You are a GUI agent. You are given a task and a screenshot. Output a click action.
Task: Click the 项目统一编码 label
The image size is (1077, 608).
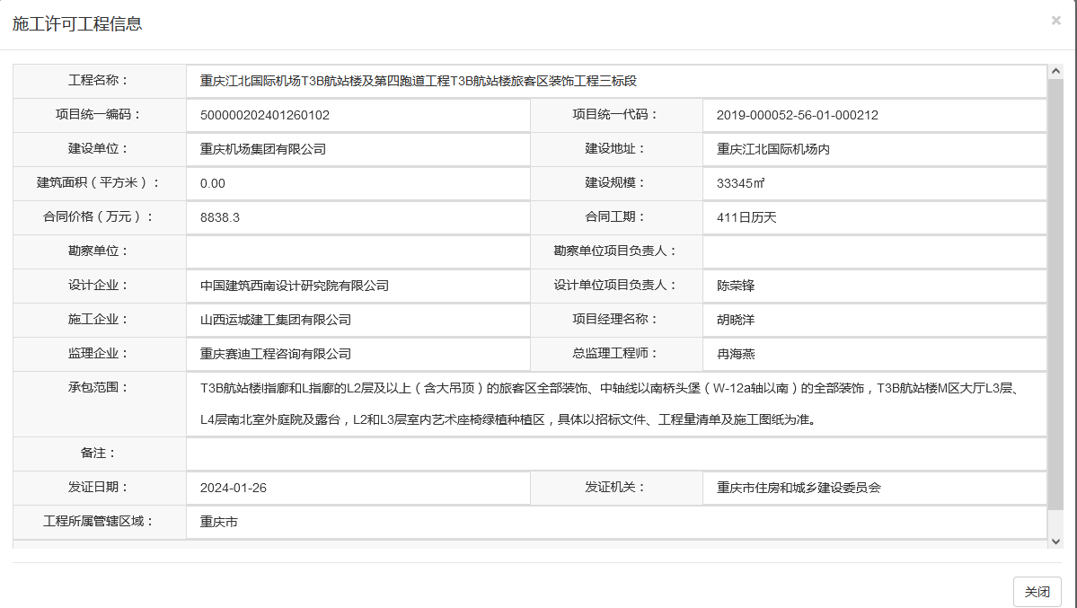coord(99,115)
